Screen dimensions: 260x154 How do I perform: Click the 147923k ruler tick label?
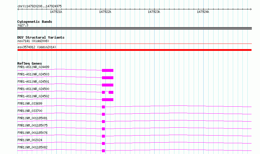coord(154,12)
